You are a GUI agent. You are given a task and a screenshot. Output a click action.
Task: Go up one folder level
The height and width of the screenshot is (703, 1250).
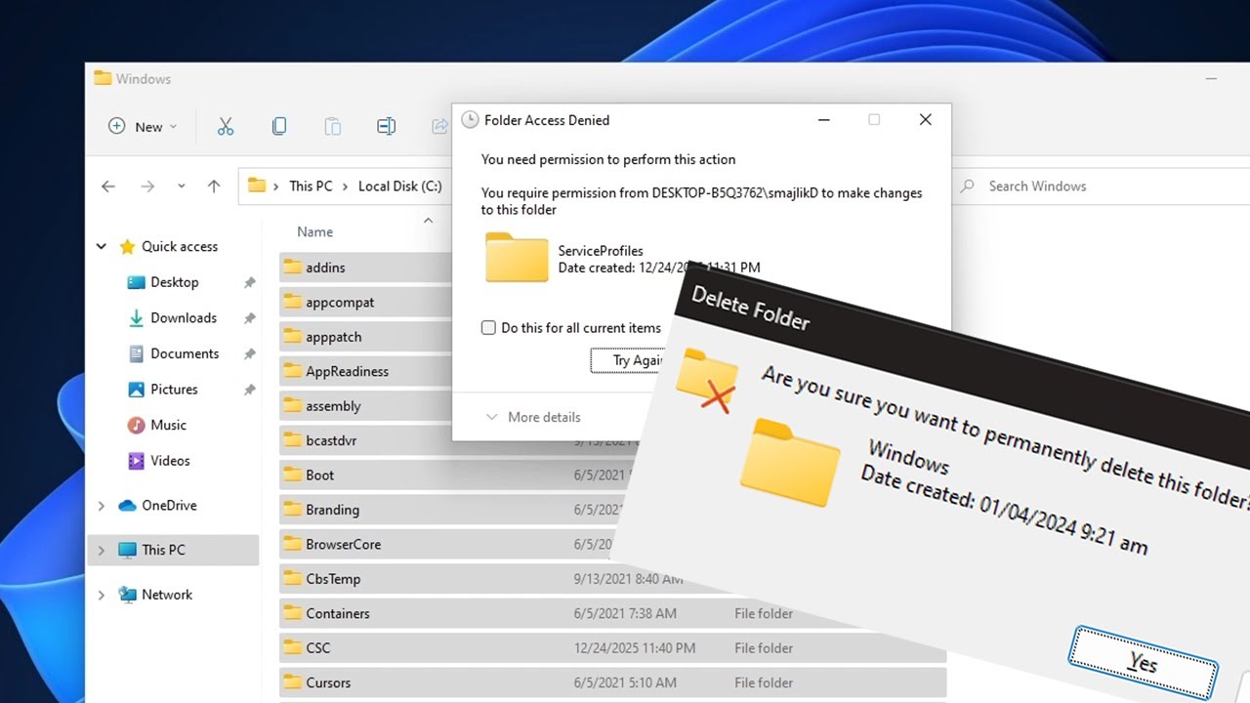point(214,186)
